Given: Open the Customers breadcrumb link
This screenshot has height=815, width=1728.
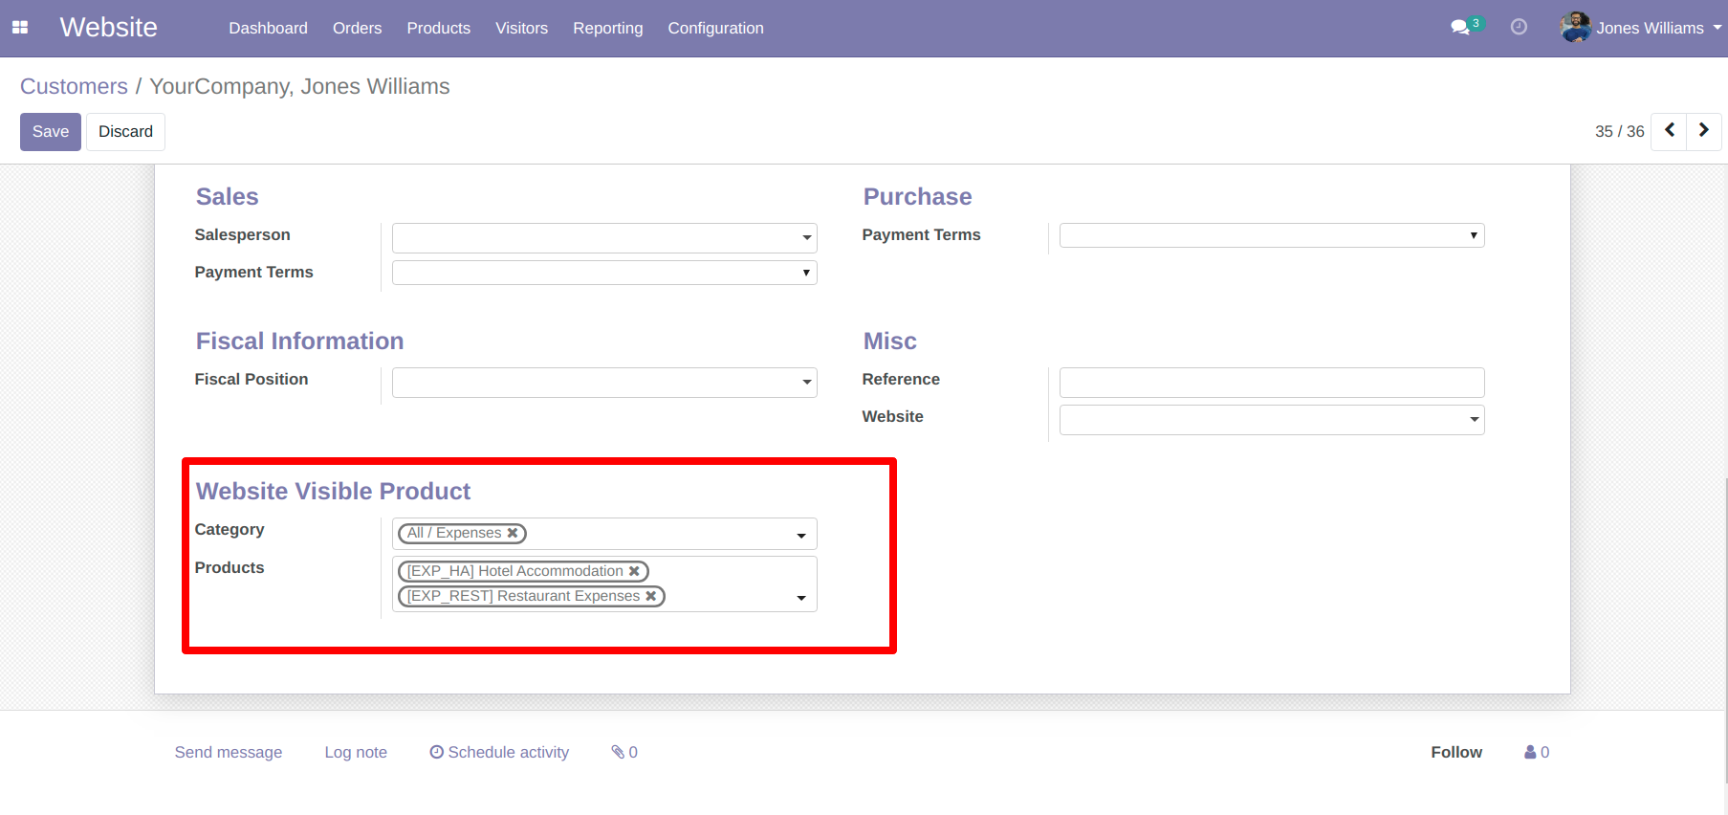Looking at the screenshot, I should (x=74, y=86).
